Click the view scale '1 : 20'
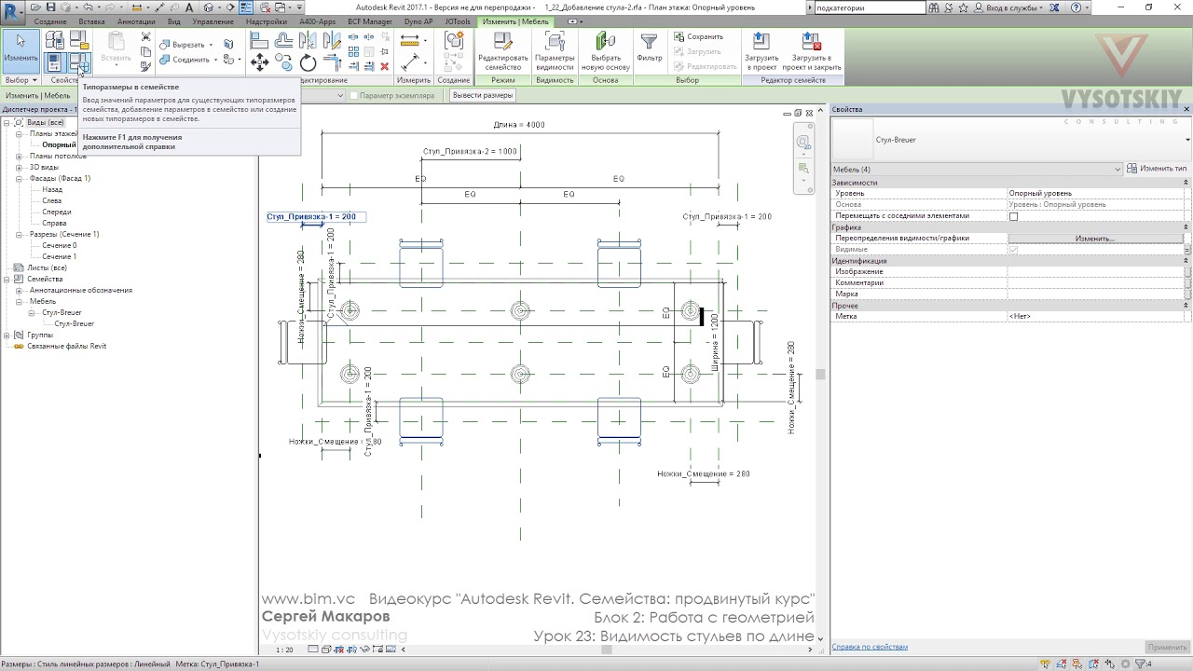 pyautogui.click(x=285, y=650)
